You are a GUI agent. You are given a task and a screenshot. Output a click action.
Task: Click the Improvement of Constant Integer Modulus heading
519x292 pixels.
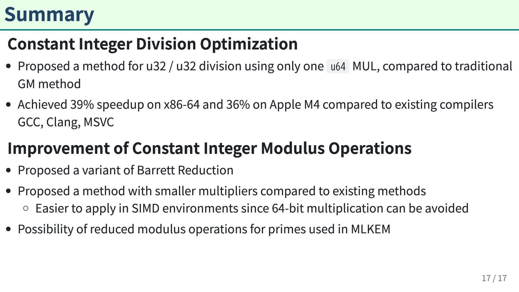209,148
